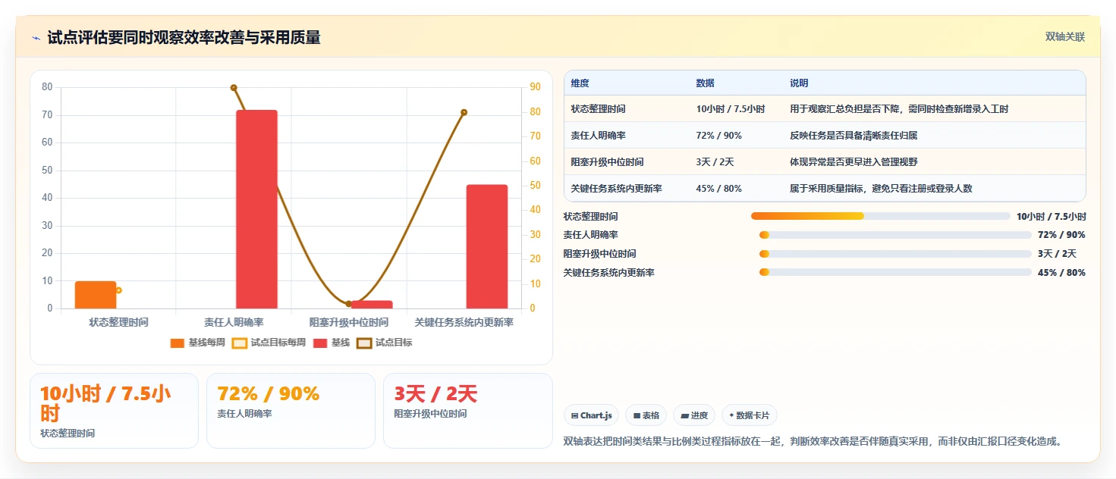
Task: Open the 3天 / 2天 stat card
Action: [x=468, y=411]
